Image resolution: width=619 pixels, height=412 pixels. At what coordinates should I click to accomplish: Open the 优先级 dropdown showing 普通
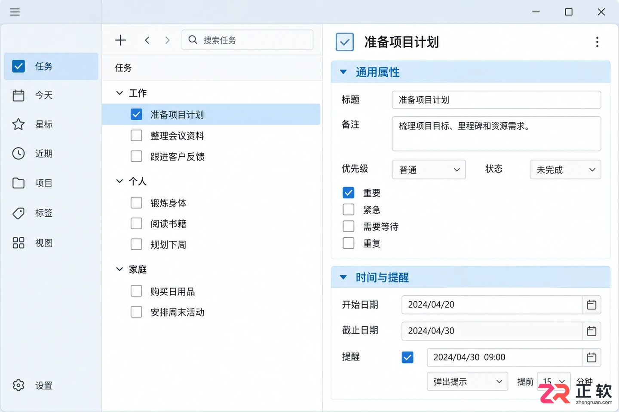[429, 170]
